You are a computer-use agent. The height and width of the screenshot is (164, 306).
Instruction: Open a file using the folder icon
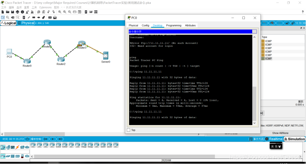click(8, 12)
